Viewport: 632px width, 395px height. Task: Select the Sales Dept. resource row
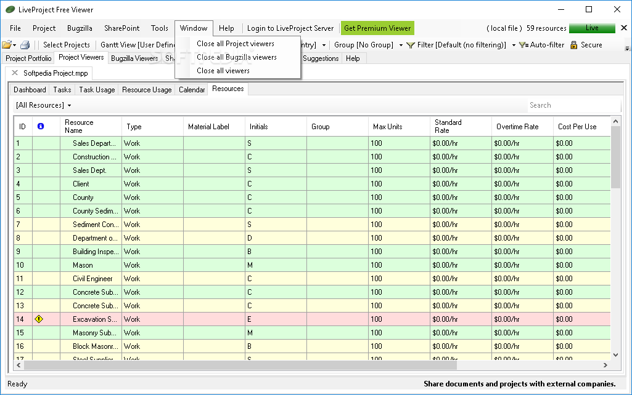pyautogui.click(x=312, y=170)
